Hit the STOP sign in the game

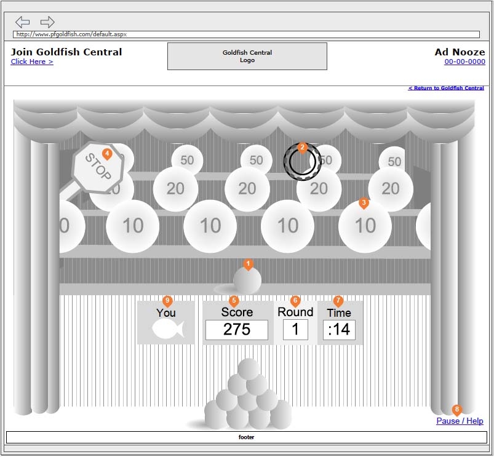pos(97,167)
